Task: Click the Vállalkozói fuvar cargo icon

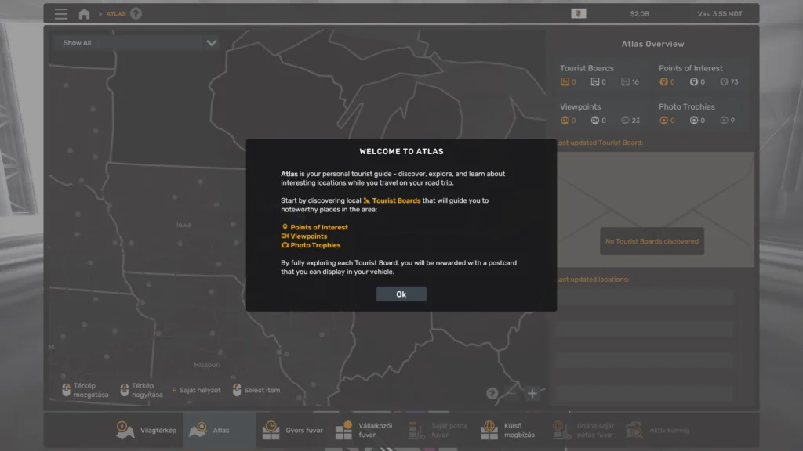Action: tap(343, 430)
